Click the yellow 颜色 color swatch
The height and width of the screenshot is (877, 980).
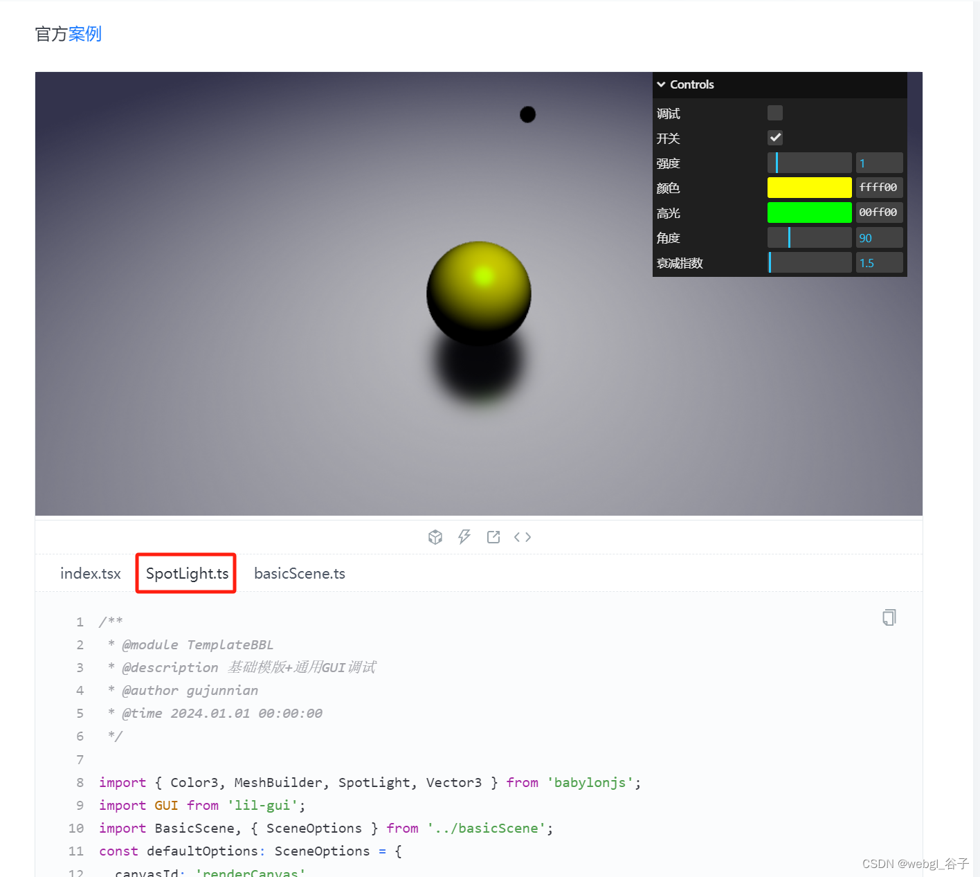[809, 187]
